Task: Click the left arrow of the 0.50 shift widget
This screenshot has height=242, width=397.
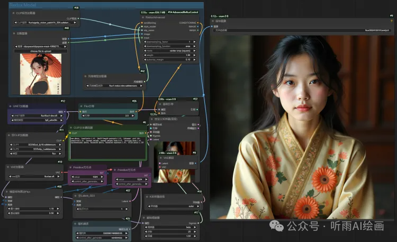Action: coord(9,213)
